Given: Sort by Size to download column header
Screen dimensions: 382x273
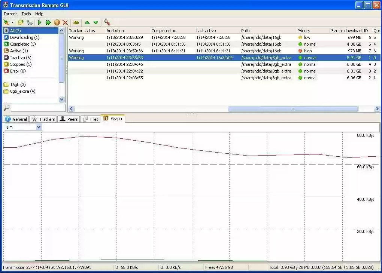Looking at the screenshot, I should click(346, 31).
